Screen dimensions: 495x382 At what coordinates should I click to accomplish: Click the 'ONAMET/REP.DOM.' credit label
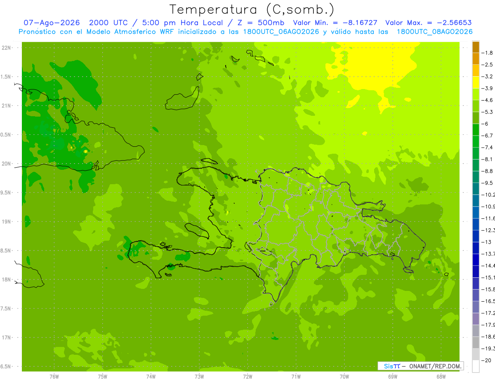click(435, 366)
